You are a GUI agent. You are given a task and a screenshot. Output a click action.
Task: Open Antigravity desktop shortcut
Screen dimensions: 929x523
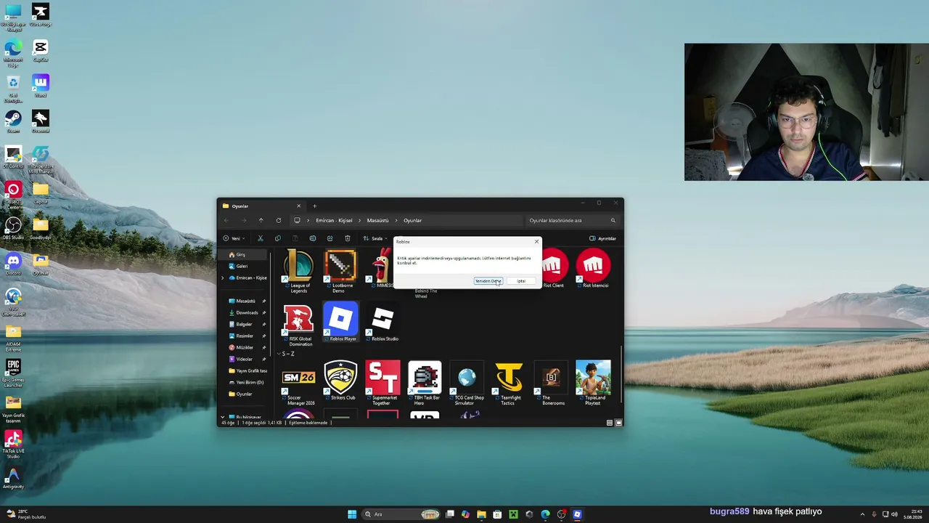(x=13, y=478)
